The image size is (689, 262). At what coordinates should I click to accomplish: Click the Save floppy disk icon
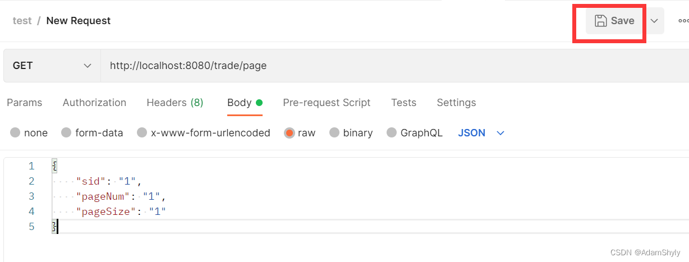(601, 21)
